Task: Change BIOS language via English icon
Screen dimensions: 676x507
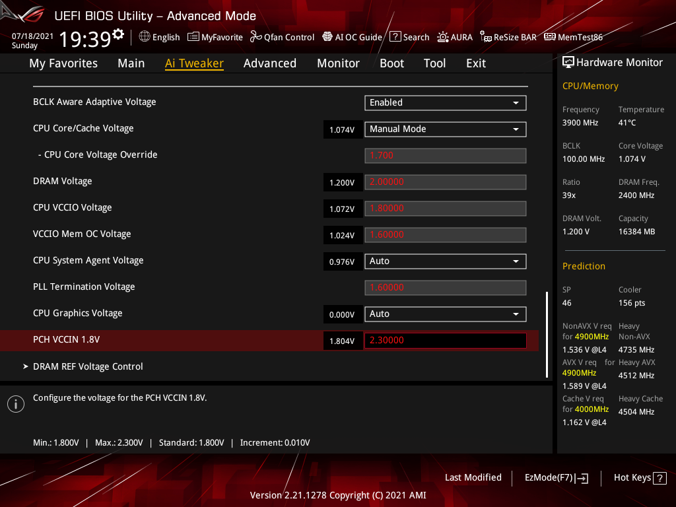Action: click(x=159, y=37)
